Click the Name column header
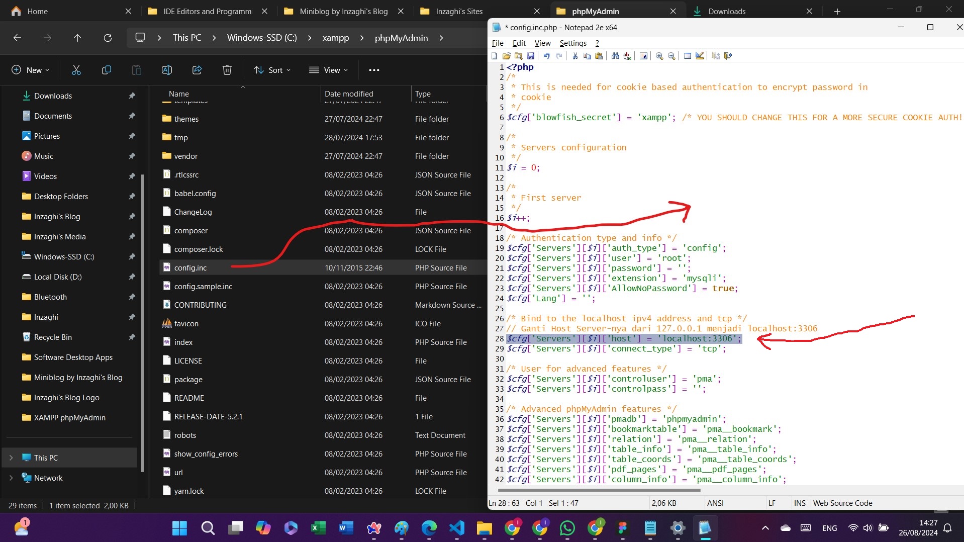Viewport: 964px width, 542px height. pyautogui.click(x=178, y=94)
